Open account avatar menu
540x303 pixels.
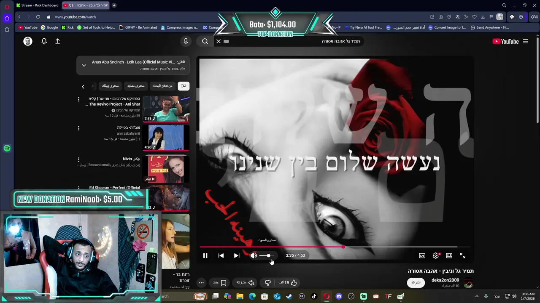[28, 41]
